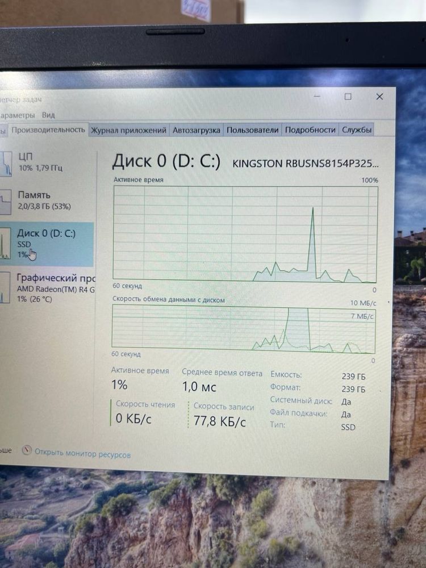This screenshot has width=426, height=568.
Task: Click the 0 КБ/с read speed value
Action: tap(133, 419)
